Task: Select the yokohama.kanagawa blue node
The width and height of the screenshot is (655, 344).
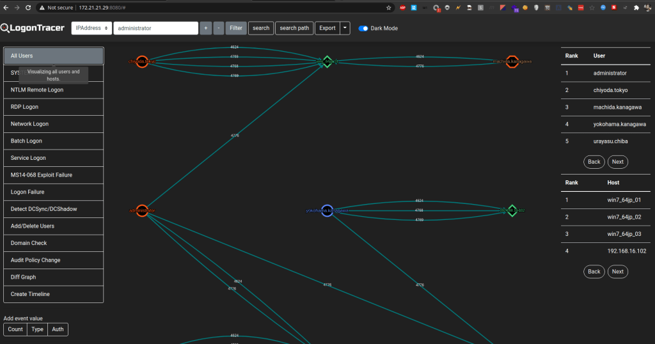Action: pos(327,210)
